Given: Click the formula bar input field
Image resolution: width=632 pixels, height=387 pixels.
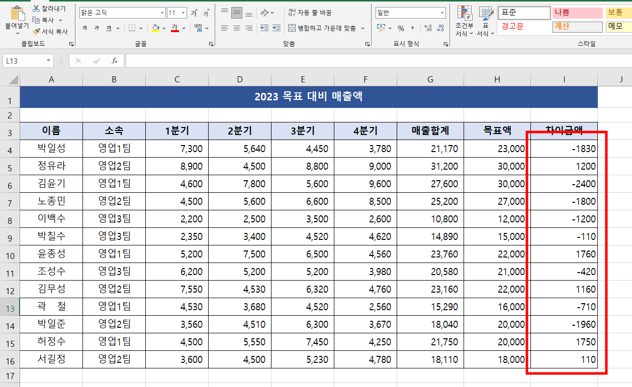Looking at the screenshot, I should point(379,61).
